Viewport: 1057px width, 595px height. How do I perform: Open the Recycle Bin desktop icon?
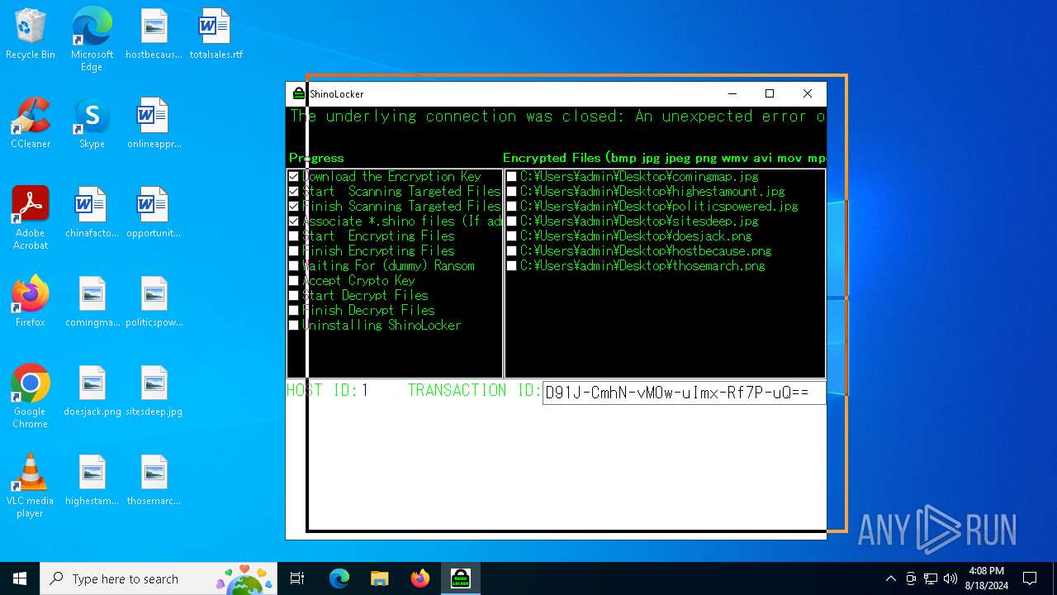pyautogui.click(x=31, y=34)
